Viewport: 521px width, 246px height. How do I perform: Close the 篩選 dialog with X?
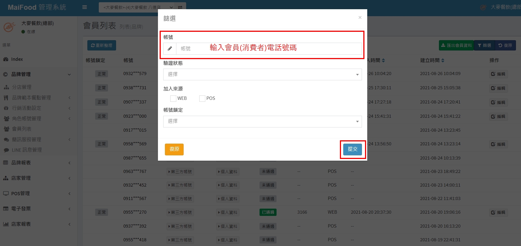coord(360,18)
